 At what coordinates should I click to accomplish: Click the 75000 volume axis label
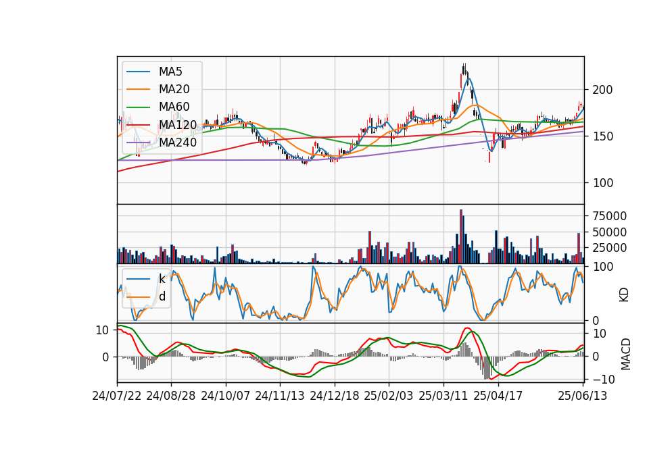[x=610, y=216]
